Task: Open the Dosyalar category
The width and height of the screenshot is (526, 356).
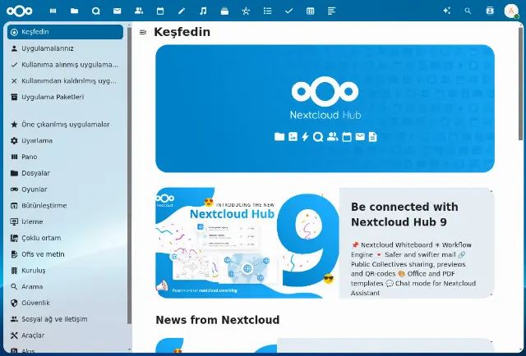Action: coord(66,173)
